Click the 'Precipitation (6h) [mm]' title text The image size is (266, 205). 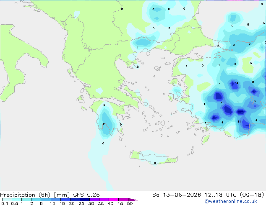35,195
